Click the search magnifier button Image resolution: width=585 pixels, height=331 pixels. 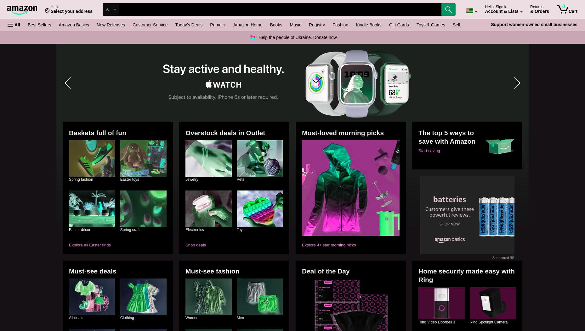tap(448, 9)
